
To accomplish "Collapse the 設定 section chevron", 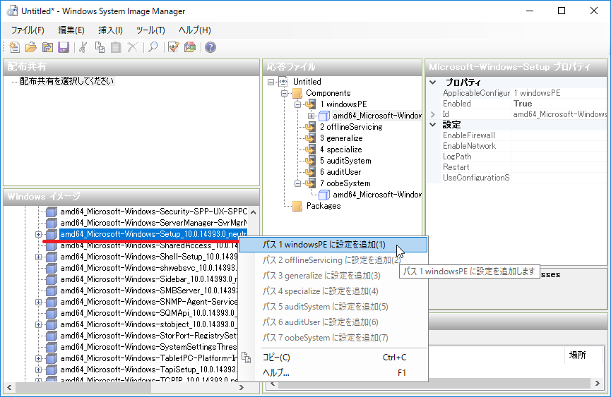I will tap(433, 125).
